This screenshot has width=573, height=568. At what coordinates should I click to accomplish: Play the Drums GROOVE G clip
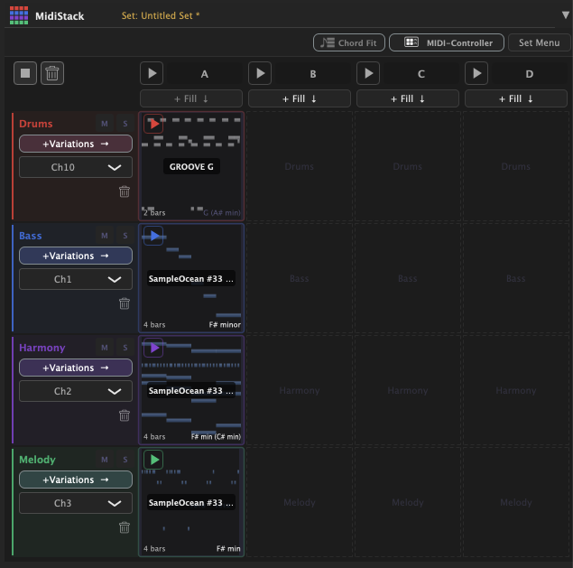coord(153,124)
